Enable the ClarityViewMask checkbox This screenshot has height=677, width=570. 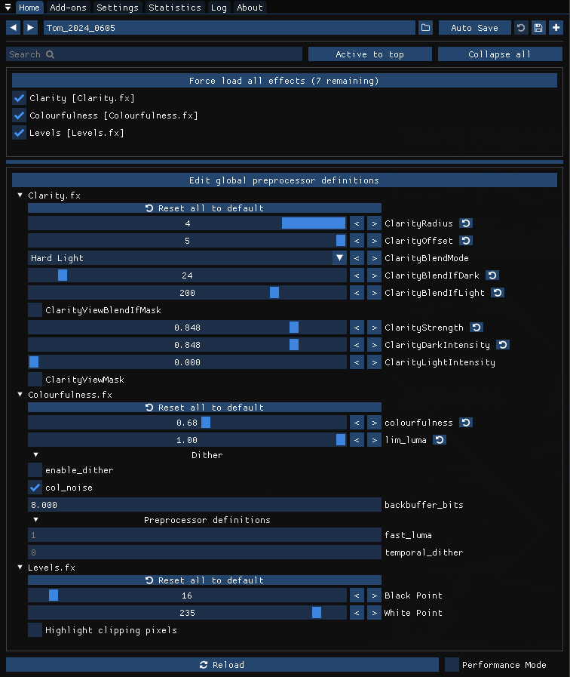pos(35,380)
